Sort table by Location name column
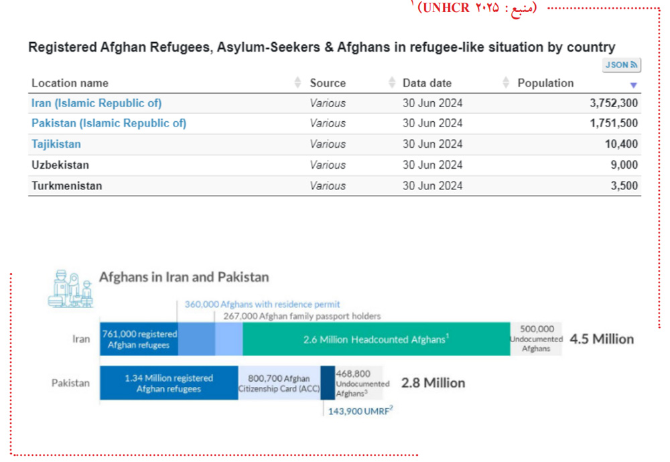Viewport: 670px width, 462px height. tap(298, 82)
